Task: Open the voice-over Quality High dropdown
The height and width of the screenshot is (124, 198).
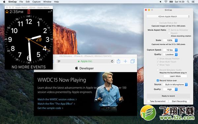Action: click(170, 89)
